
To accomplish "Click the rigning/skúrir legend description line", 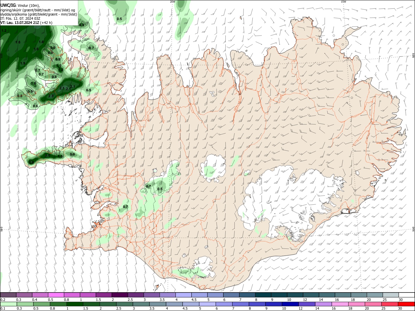I will coord(38,10).
